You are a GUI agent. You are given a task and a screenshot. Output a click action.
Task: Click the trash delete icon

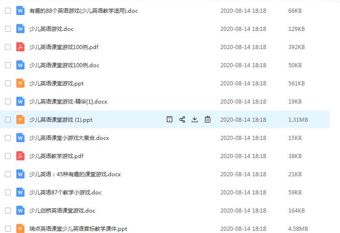[x=208, y=119]
